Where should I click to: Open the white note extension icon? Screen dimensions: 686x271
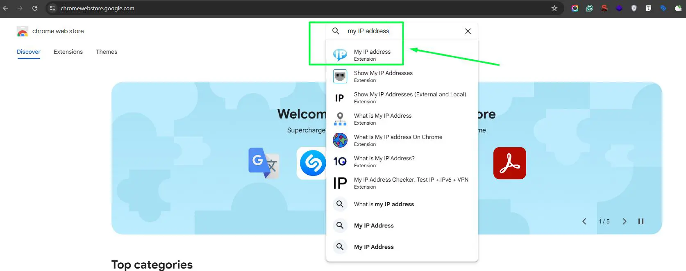click(648, 8)
